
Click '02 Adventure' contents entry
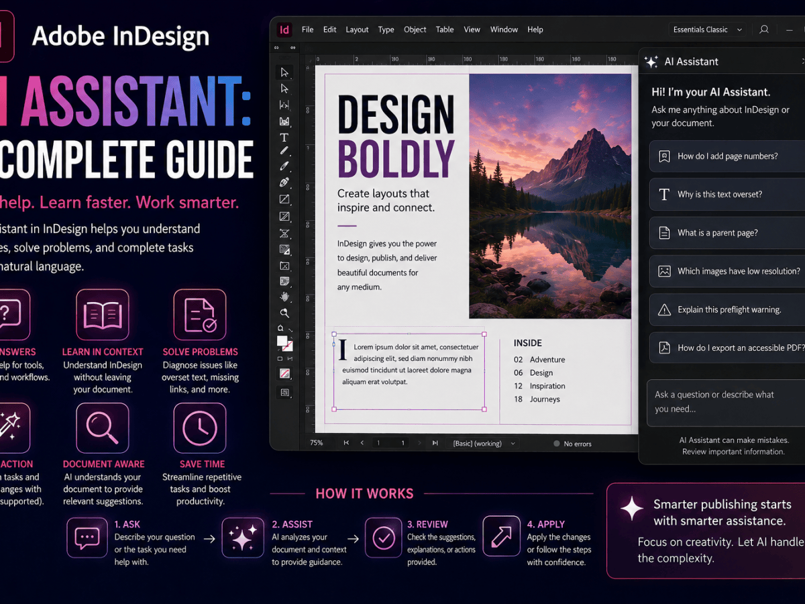pos(539,360)
